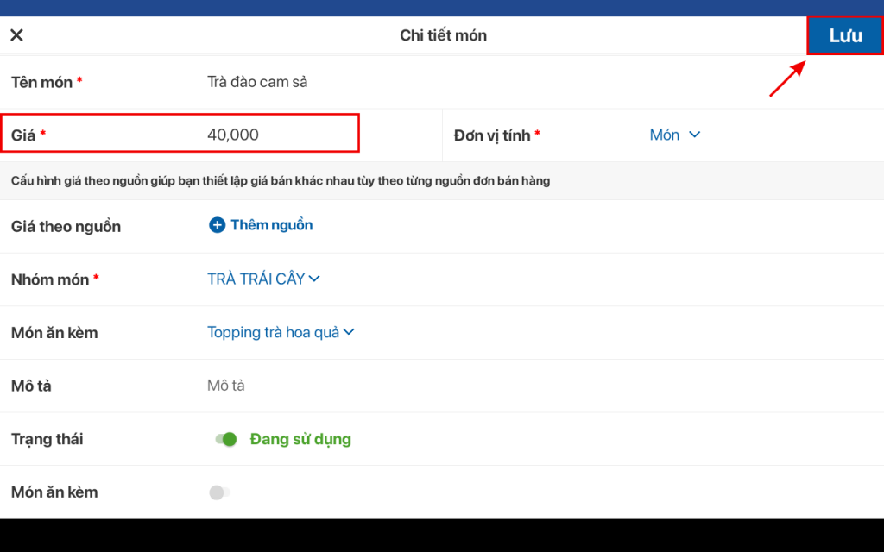Click the chevron arrow next to Món unit
Image resolution: width=884 pixels, height=552 pixels.
[694, 135]
